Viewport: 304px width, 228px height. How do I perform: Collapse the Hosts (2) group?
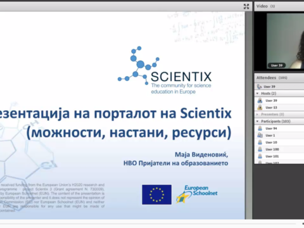pyautogui.click(x=257, y=93)
